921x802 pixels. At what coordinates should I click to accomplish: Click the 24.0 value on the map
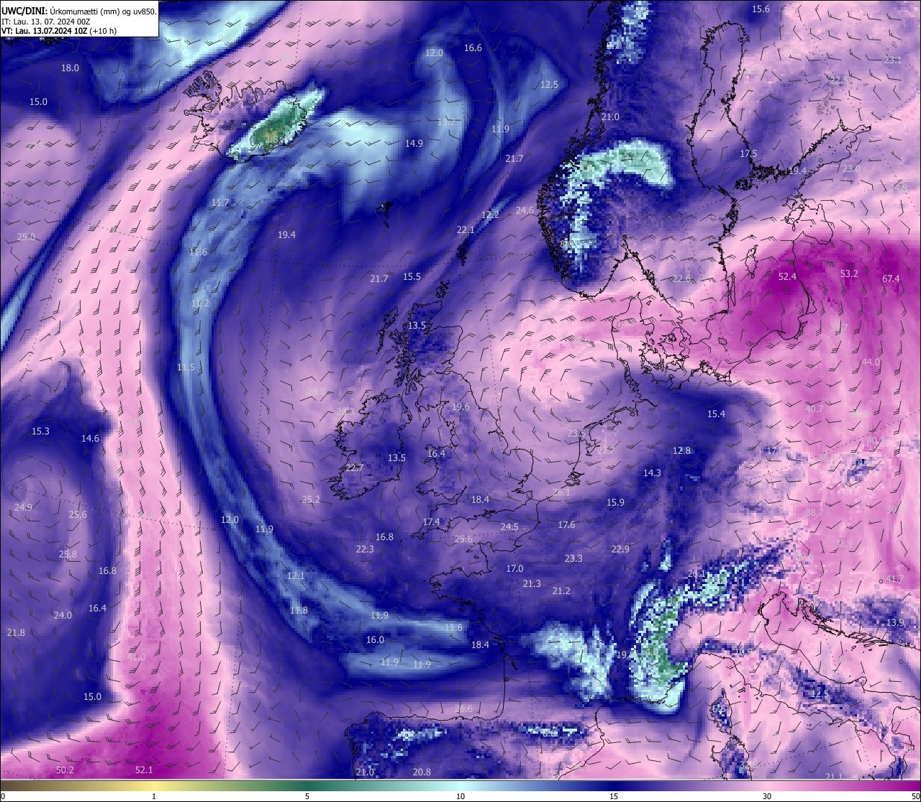[x=63, y=615]
